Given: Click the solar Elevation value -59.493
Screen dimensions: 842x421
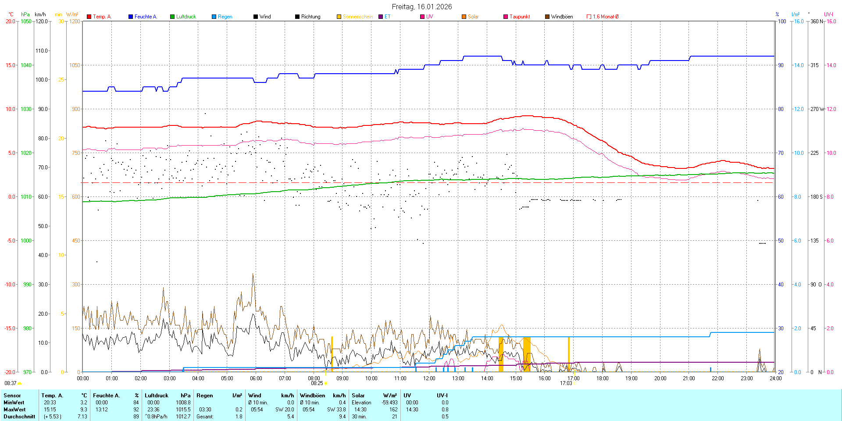Looking at the screenshot, I should coord(389,403).
